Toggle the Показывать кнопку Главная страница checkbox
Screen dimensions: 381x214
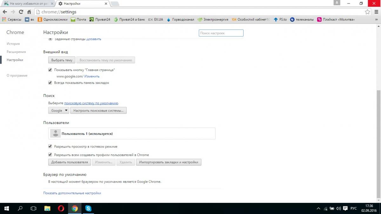coord(50,70)
